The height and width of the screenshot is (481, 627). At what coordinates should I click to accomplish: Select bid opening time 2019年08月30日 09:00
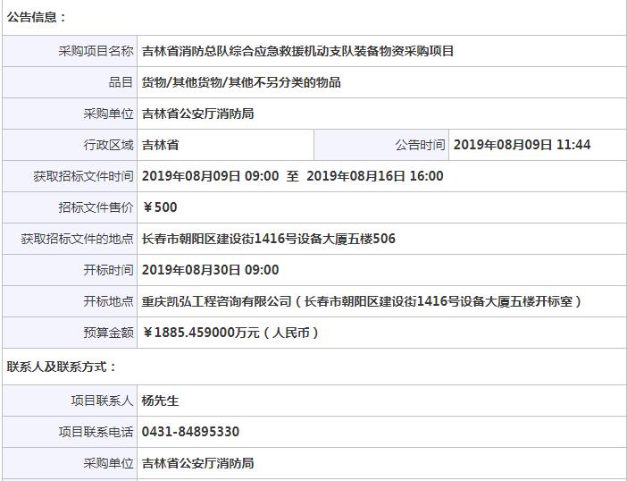210,270
